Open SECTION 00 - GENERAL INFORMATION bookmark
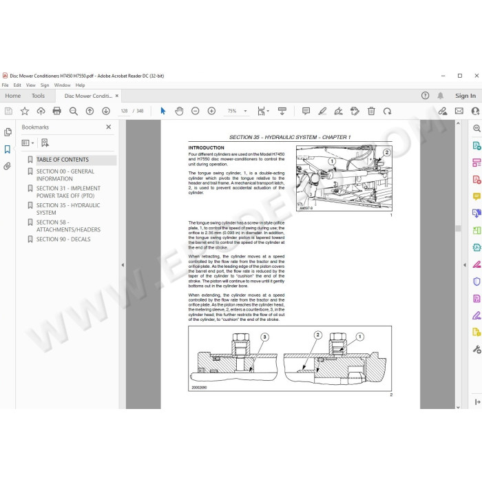The image size is (482, 482). 65,175
